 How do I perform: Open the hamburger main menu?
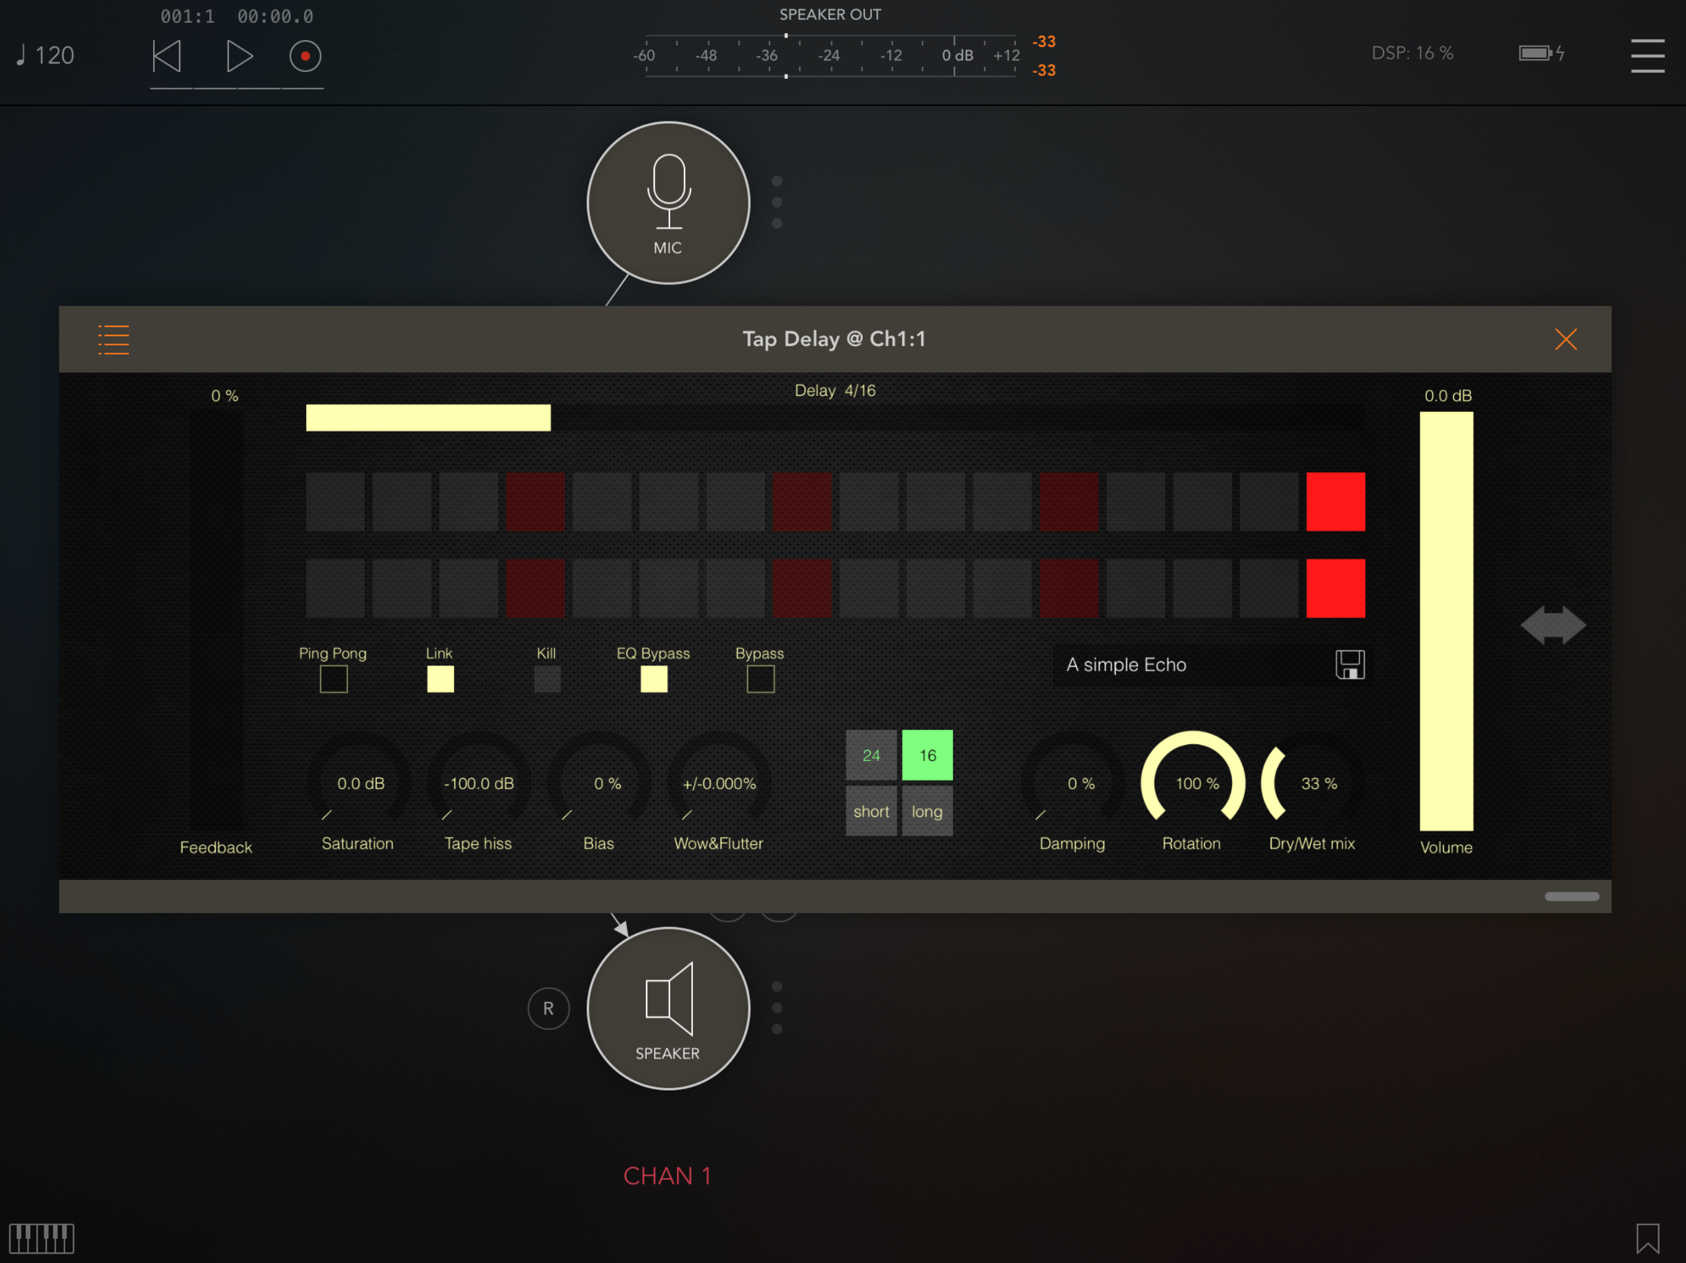pyautogui.click(x=1647, y=56)
